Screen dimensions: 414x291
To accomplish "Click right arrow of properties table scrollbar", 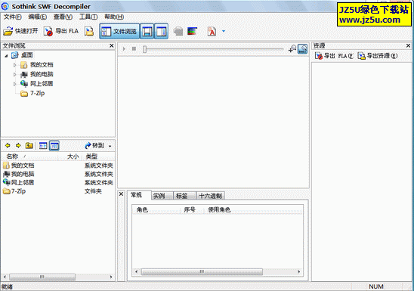I will coord(299,271).
